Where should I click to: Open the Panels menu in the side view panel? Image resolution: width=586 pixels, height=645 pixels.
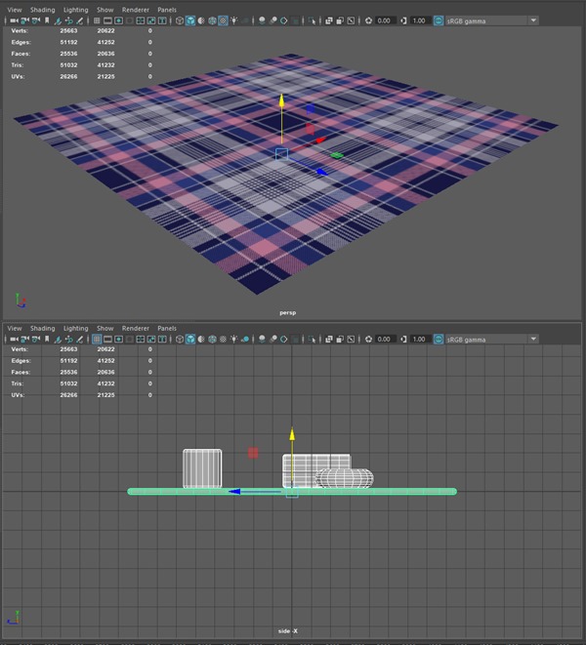coord(166,329)
